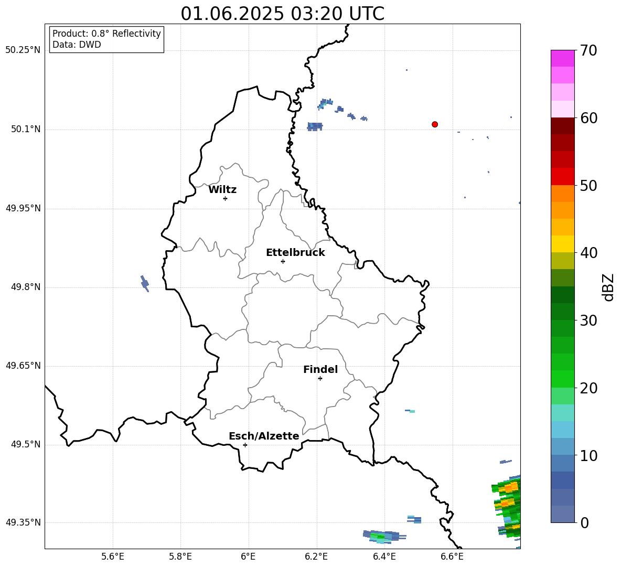The image size is (621, 567).
Task: Click the red radar site marker dot
Action: 435,124
